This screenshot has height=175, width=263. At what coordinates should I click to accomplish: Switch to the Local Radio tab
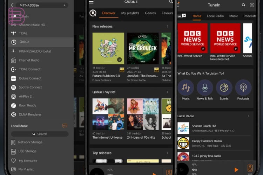point(215,16)
